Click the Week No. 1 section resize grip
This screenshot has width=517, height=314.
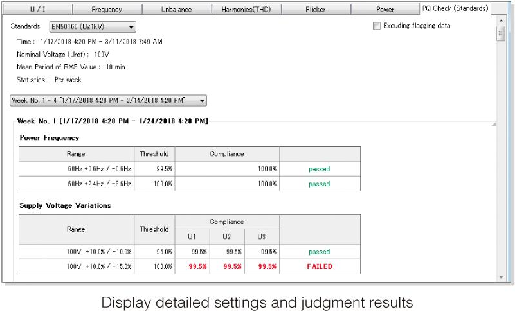[x=494, y=125]
